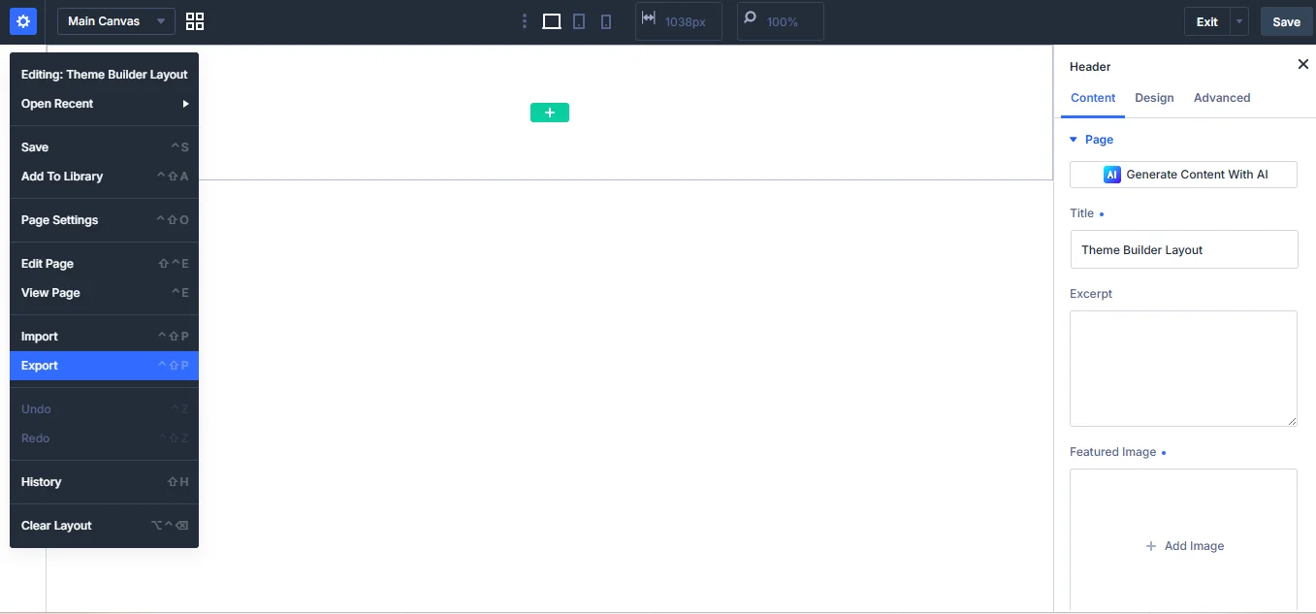
Task: Click the zoom magnifier icon
Action: coord(750,17)
